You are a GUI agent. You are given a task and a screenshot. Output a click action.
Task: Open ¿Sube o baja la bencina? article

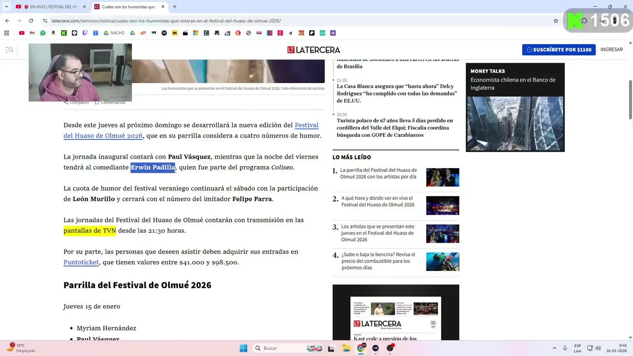(x=378, y=261)
